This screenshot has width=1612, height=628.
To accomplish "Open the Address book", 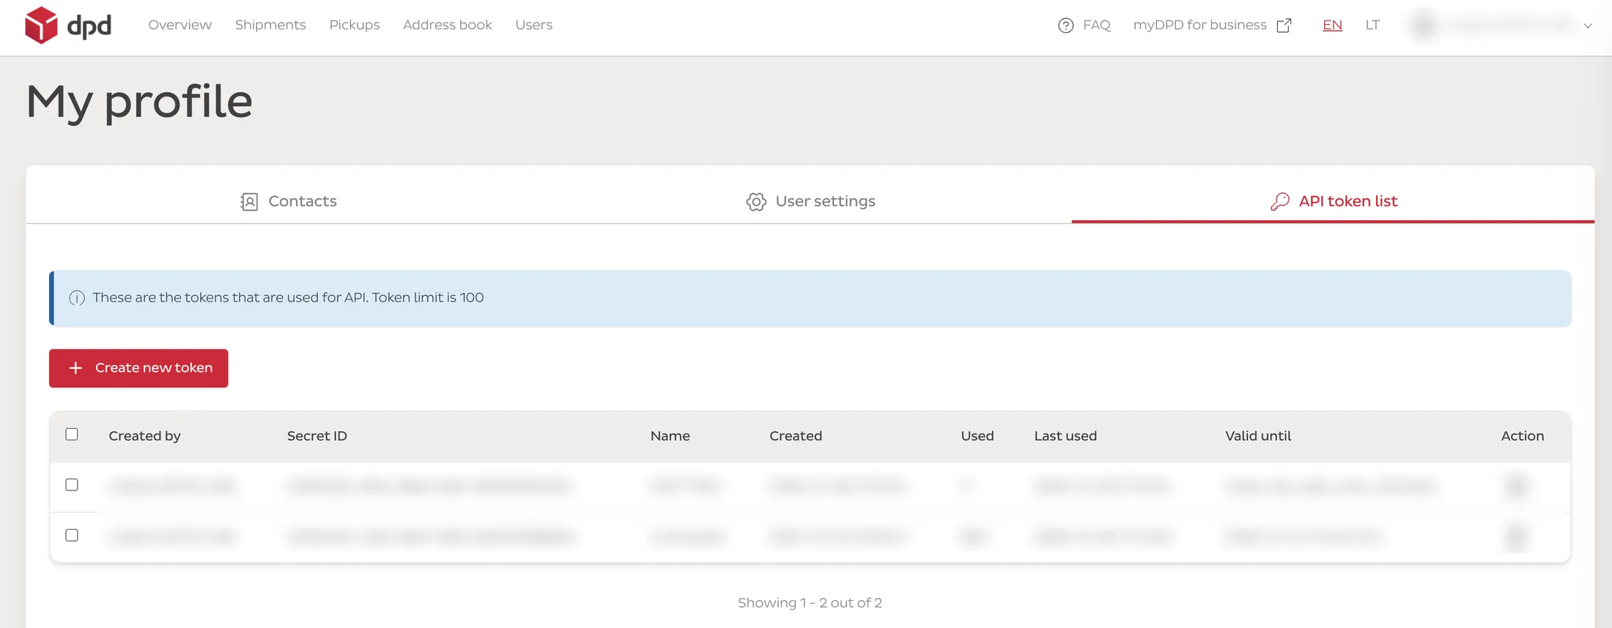I will tap(448, 25).
